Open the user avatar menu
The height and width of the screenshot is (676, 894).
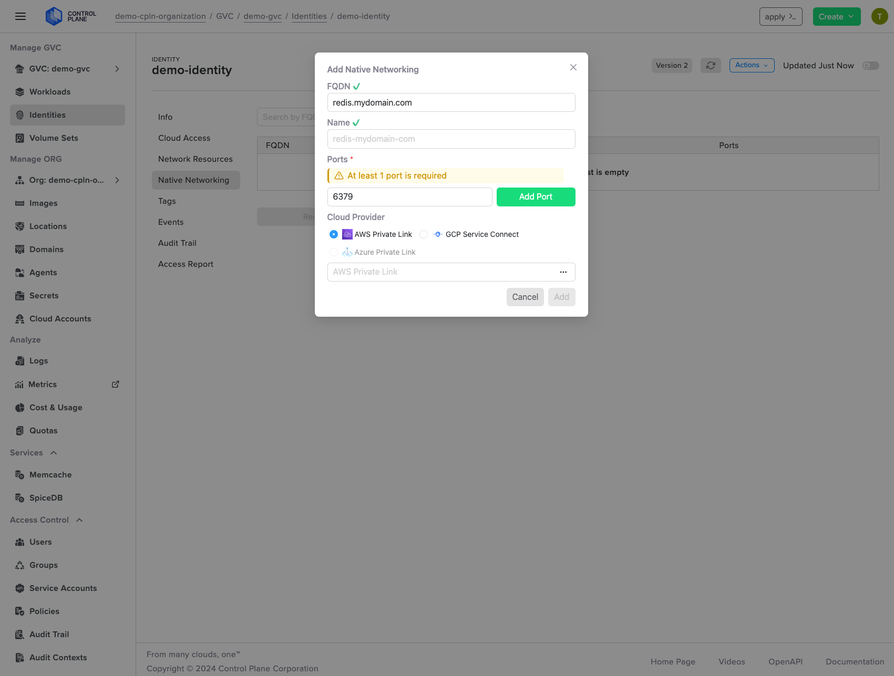click(x=879, y=16)
